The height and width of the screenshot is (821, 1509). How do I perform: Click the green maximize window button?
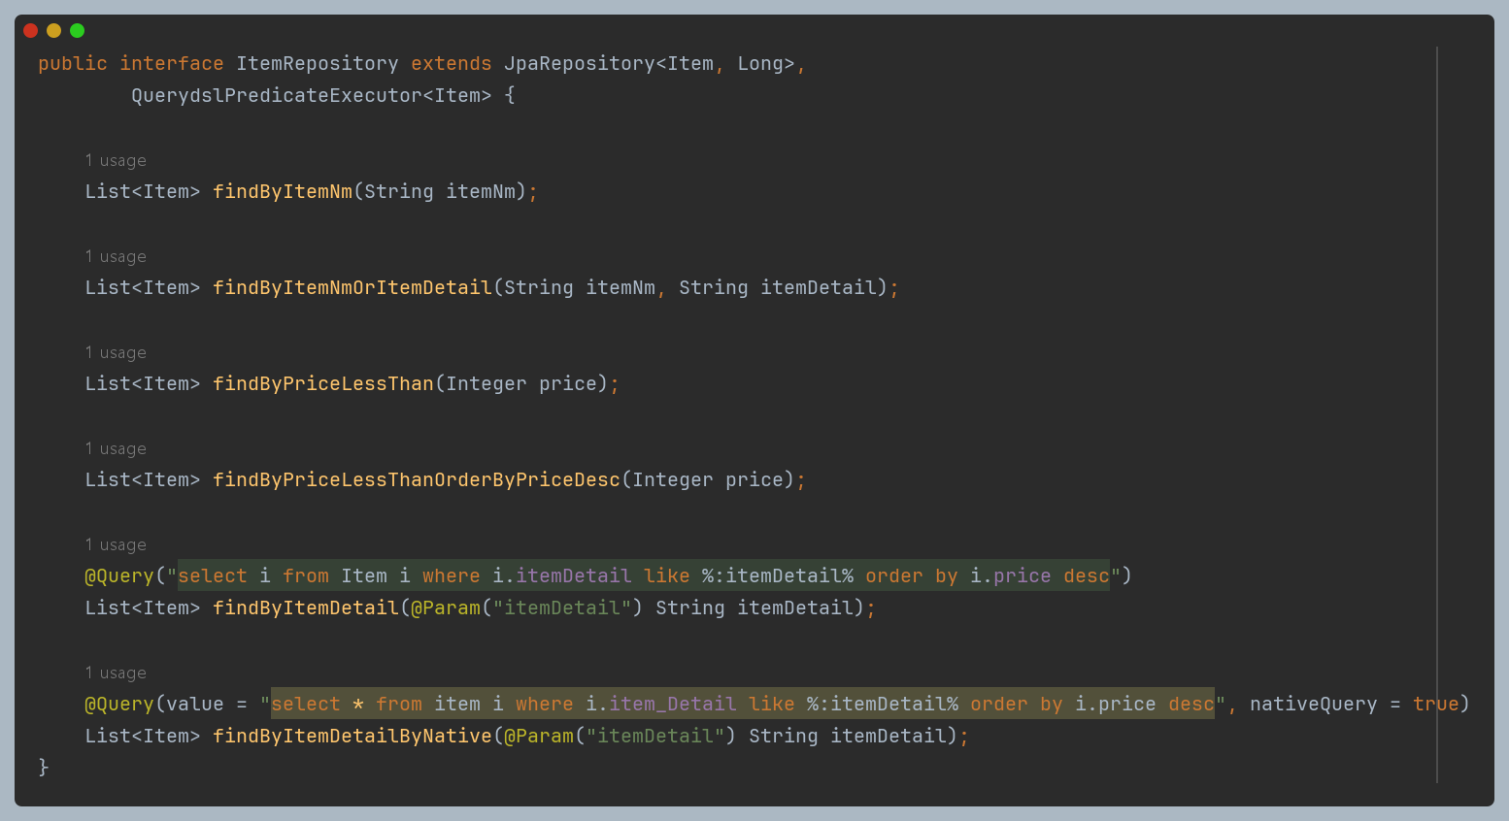[77, 31]
